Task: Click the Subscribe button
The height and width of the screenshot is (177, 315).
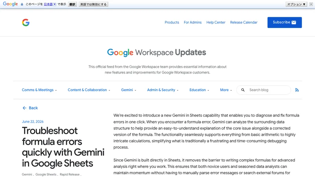Action: point(284,22)
